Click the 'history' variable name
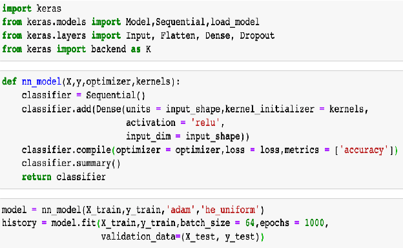 (x=19, y=223)
